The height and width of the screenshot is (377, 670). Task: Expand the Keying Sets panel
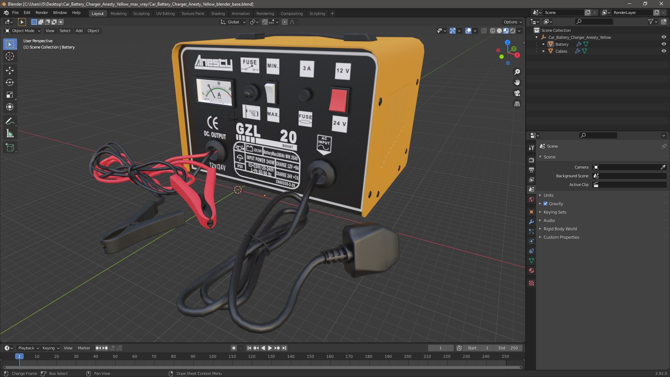[554, 212]
